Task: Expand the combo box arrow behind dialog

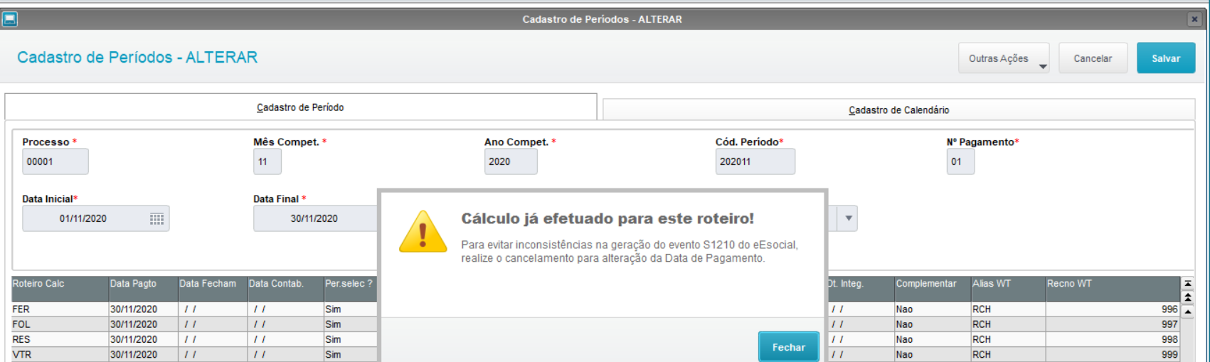Action: tap(848, 218)
